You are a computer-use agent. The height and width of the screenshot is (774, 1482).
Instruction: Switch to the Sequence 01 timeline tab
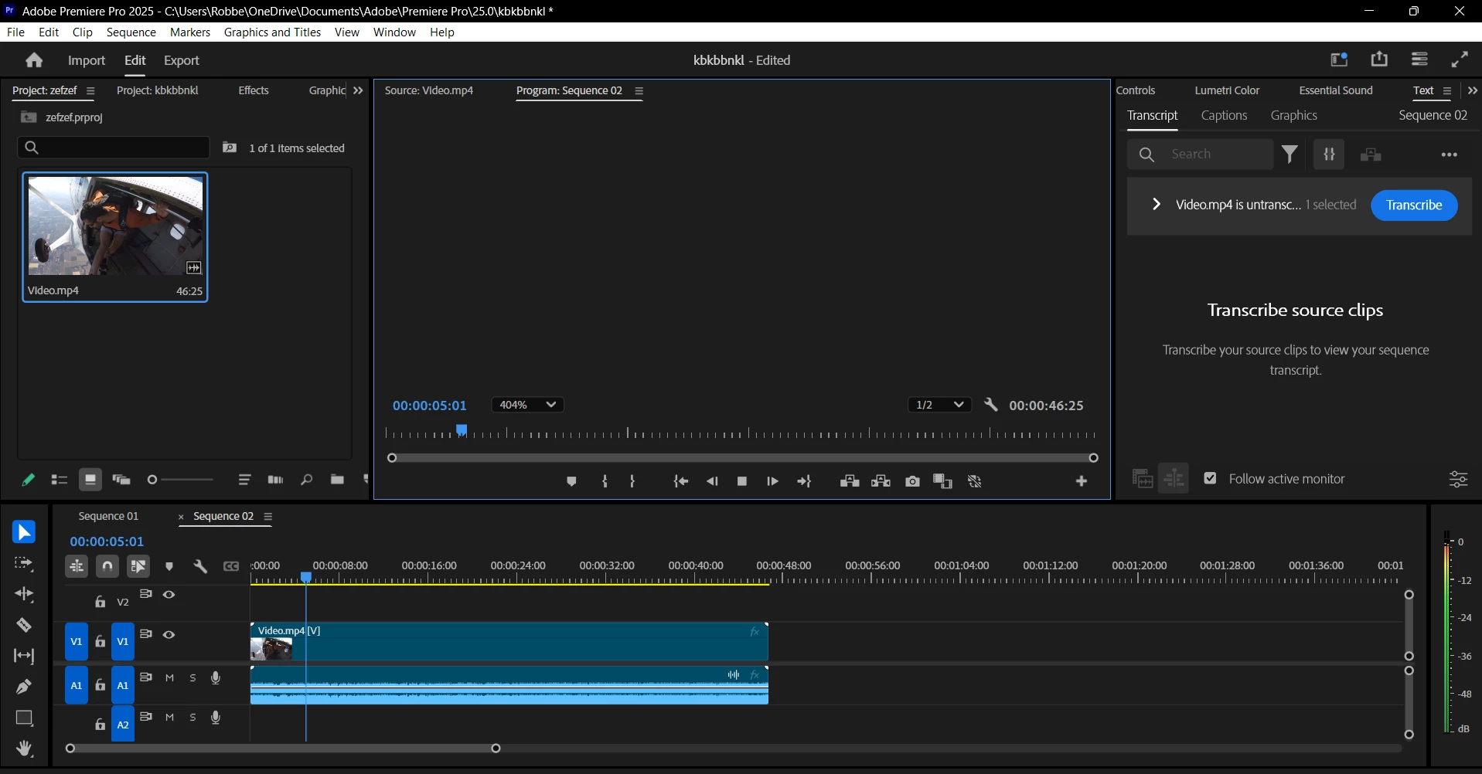point(108,516)
